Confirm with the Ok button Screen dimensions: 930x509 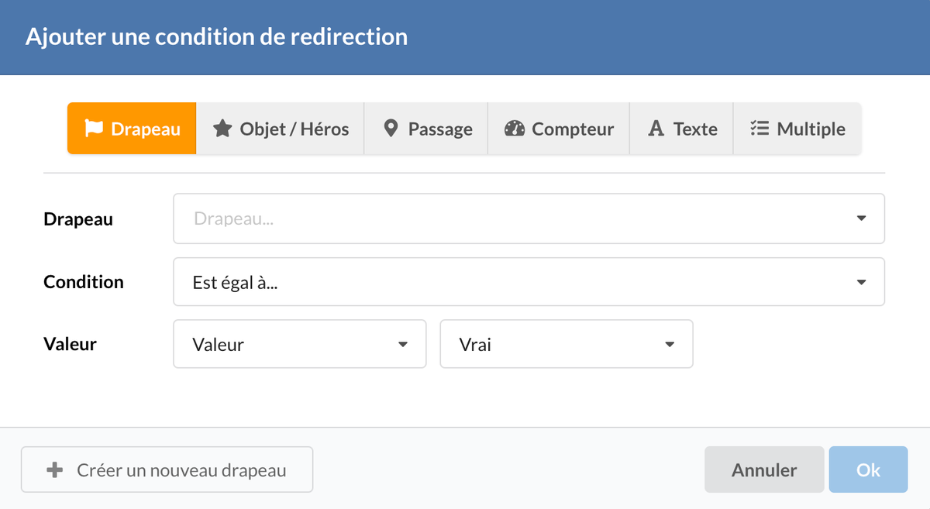tap(868, 469)
